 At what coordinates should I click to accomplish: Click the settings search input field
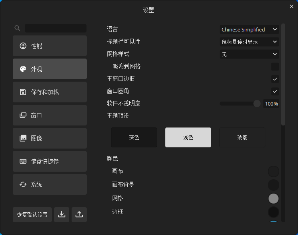(56, 28)
